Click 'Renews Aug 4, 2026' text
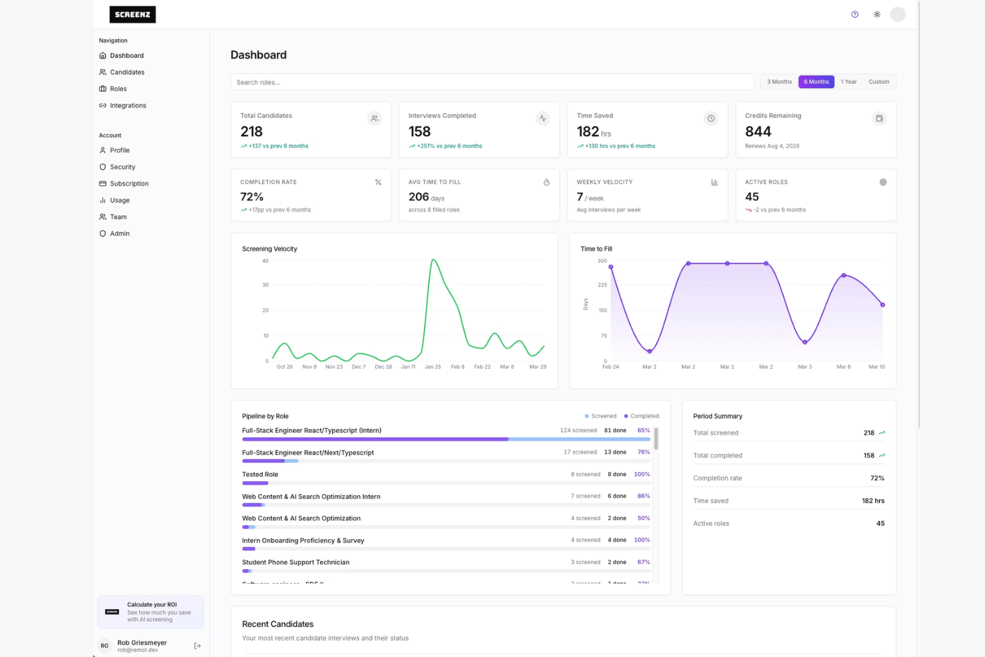Image resolution: width=985 pixels, height=657 pixels. click(772, 146)
